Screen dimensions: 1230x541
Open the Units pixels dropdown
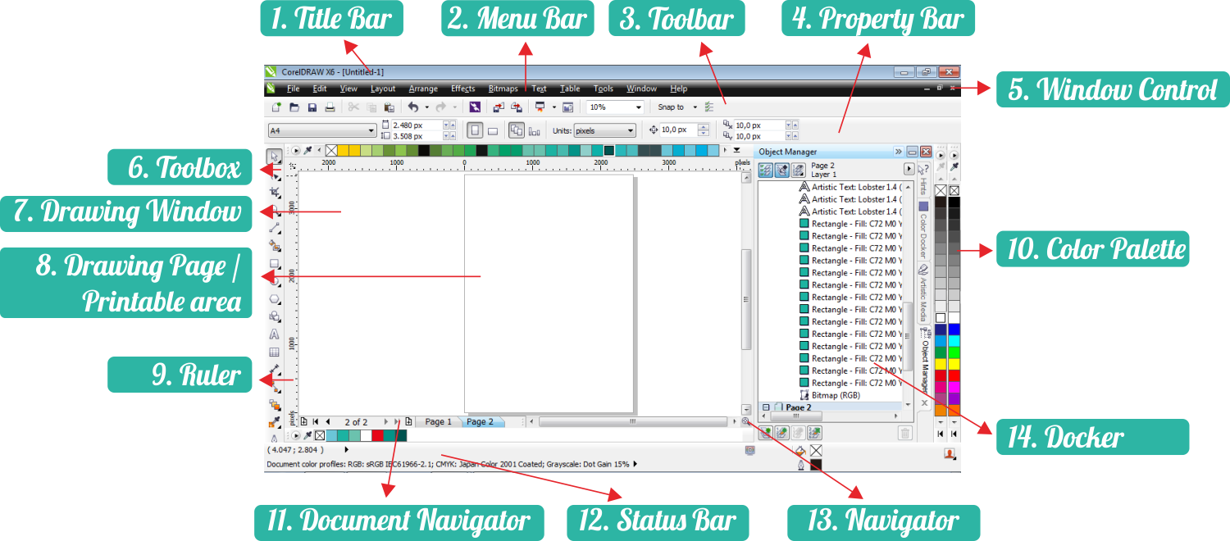[630, 130]
